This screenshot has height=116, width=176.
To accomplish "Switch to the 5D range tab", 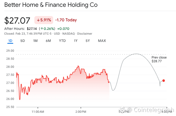I will click(x=23, y=41).
